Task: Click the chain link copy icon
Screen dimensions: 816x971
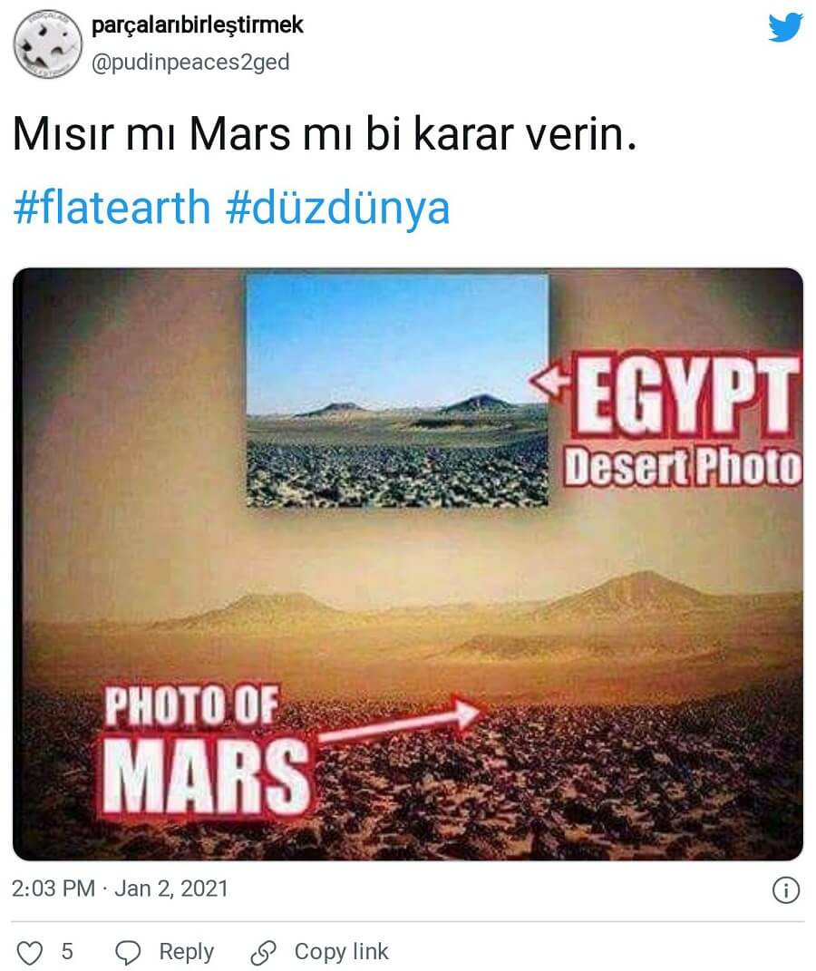Action: pos(264,953)
